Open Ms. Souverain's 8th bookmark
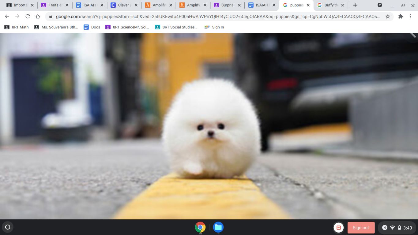Screen dimensions: 418x235 (x=56, y=27)
